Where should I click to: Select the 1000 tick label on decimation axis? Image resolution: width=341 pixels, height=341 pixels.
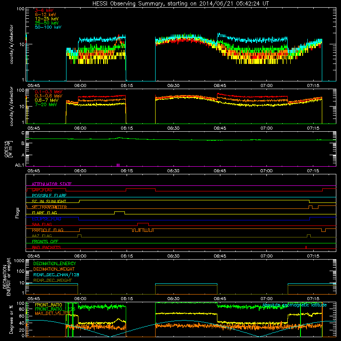(x=19, y=260)
